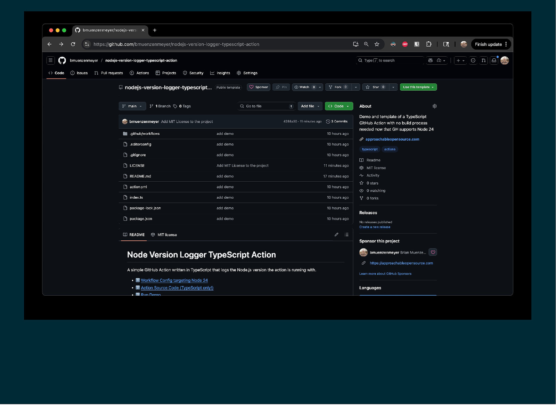Expand the main branch dropdown
This screenshot has width=556, height=405.
click(x=132, y=106)
